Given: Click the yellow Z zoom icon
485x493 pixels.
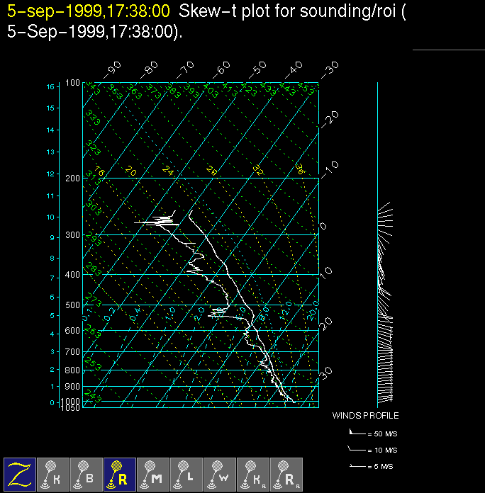Looking at the screenshot, I should pos(20,473).
